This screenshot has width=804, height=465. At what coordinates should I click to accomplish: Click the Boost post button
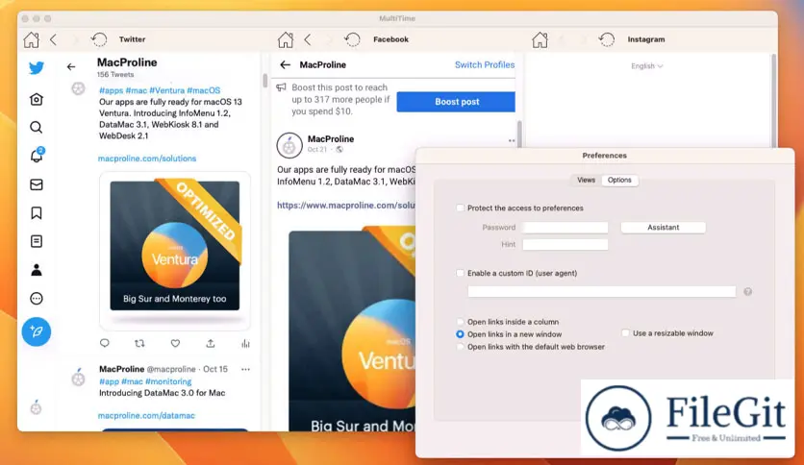[456, 102]
